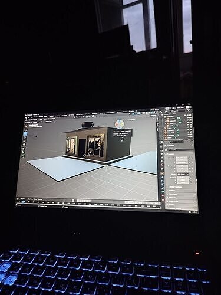This screenshot has width=221, height=295.
Task: Collapse the Transform panel
Action: pyautogui.click(x=171, y=154)
